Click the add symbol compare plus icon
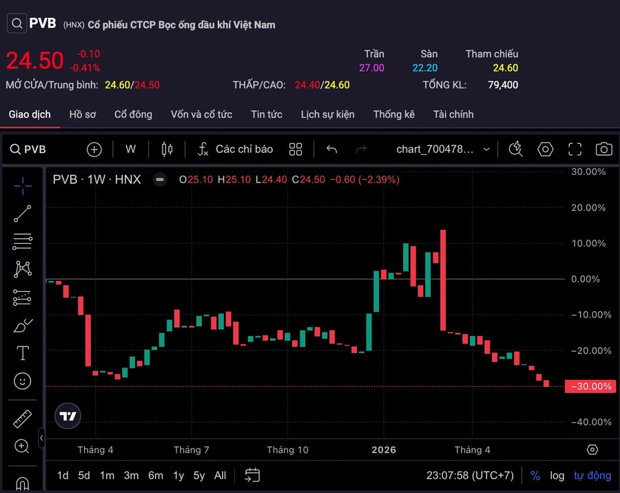This screenshot has height=493, width=620. tap(94, 149)
